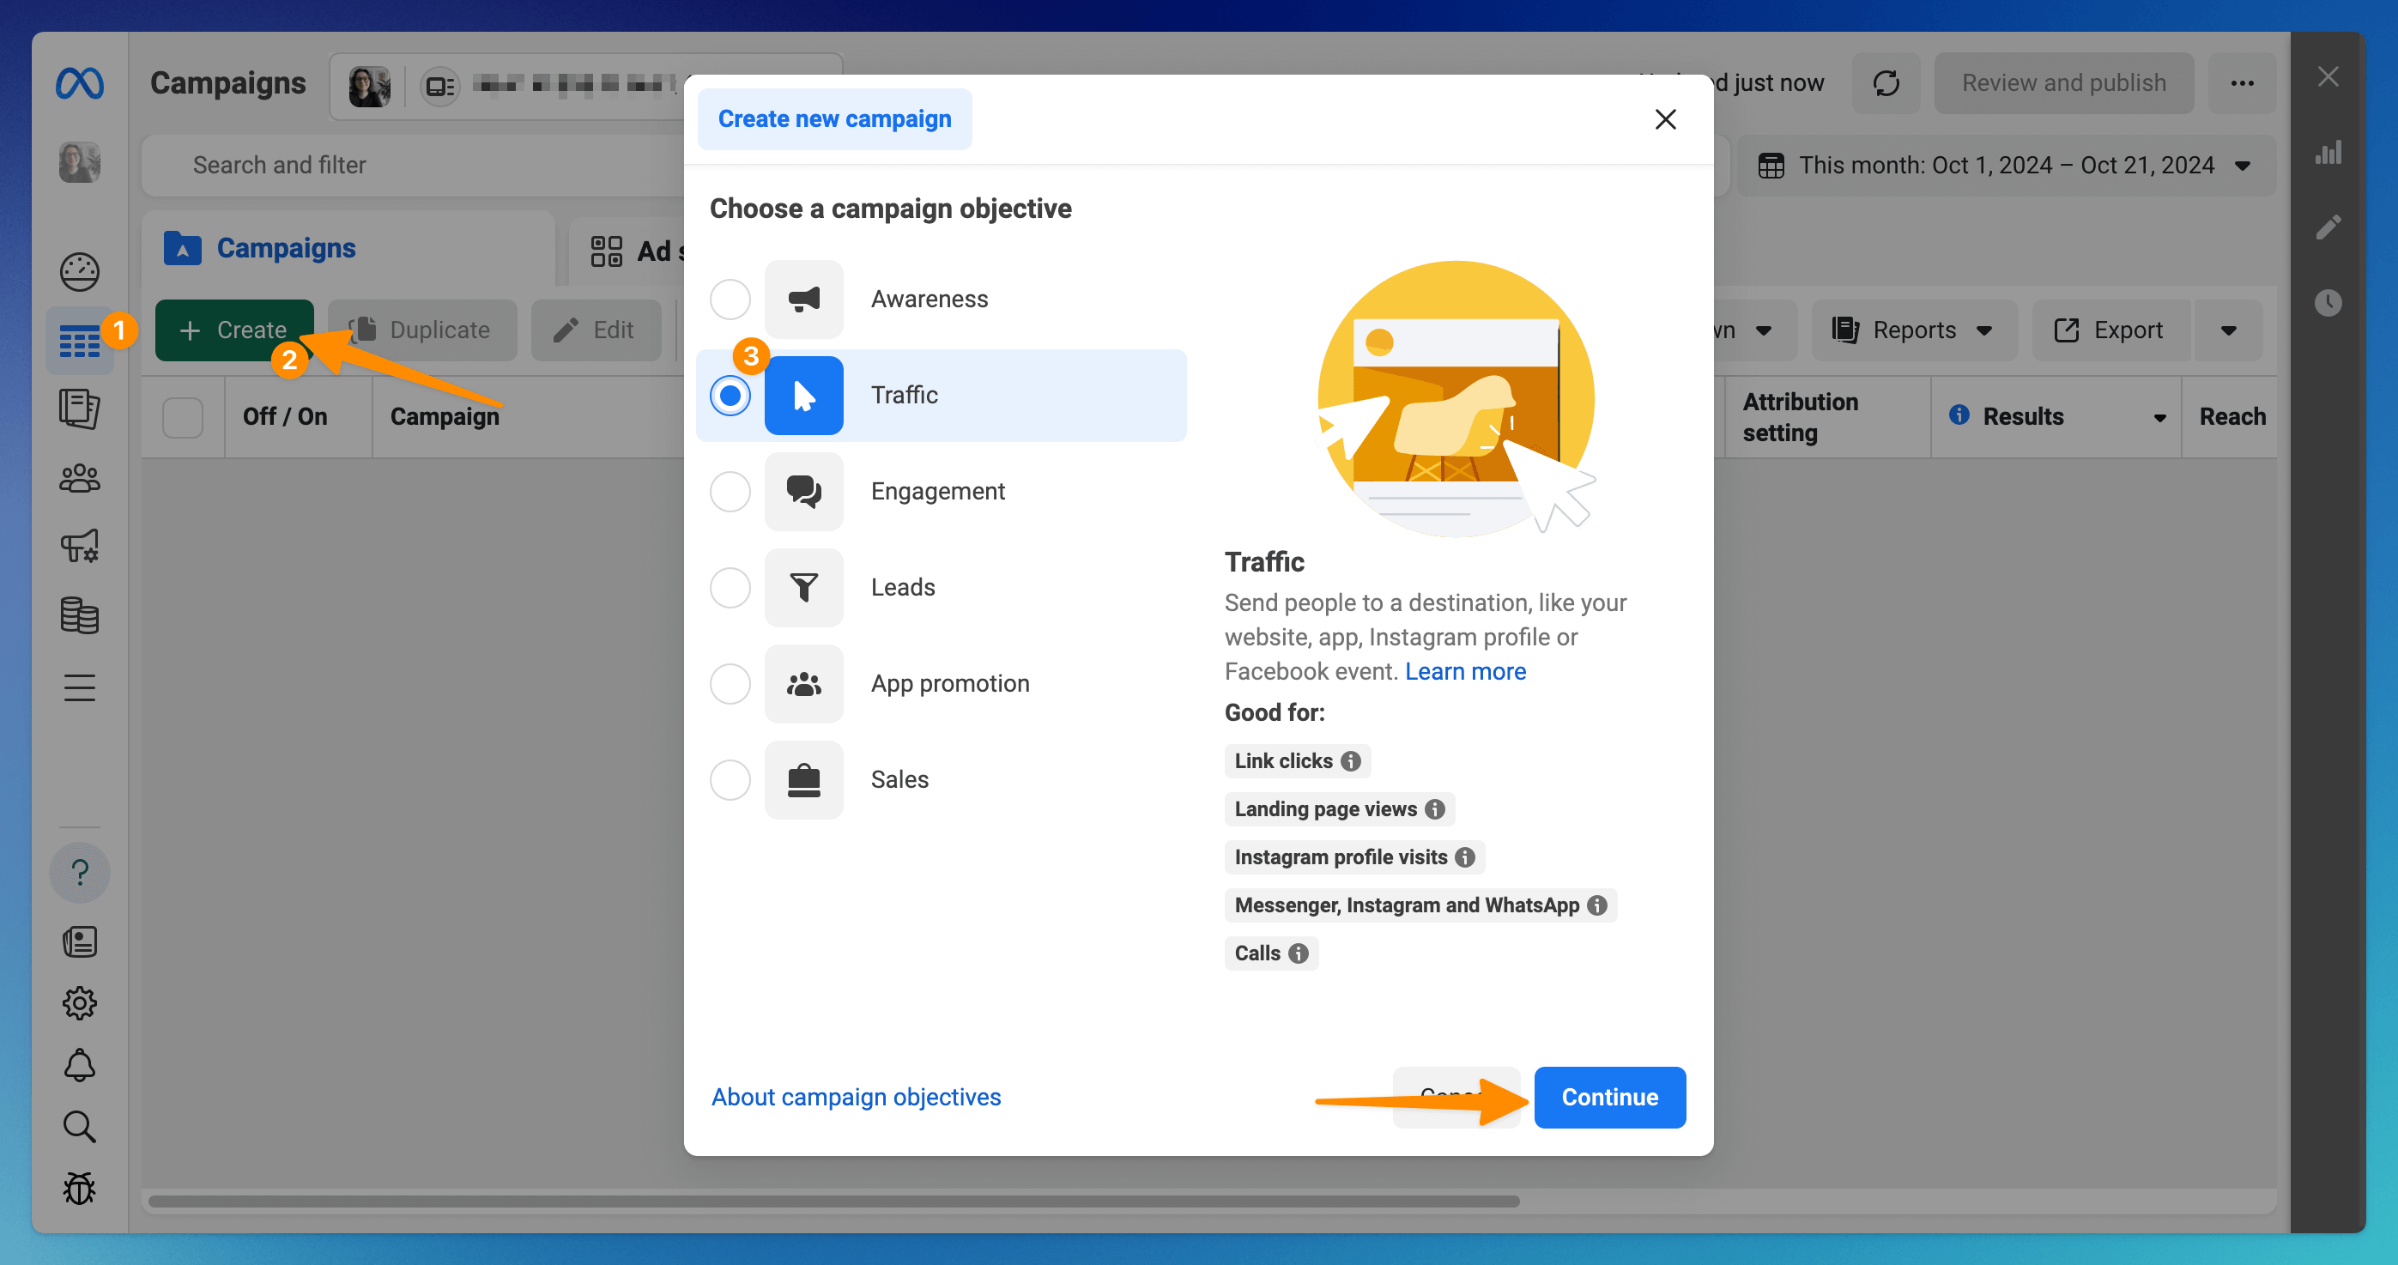Switch to the Campaigns tab
This screenshot has width=2398, height=1265.
click(285, 248)
